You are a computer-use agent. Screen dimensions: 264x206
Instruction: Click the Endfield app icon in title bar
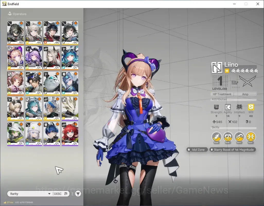pos(4,4)
